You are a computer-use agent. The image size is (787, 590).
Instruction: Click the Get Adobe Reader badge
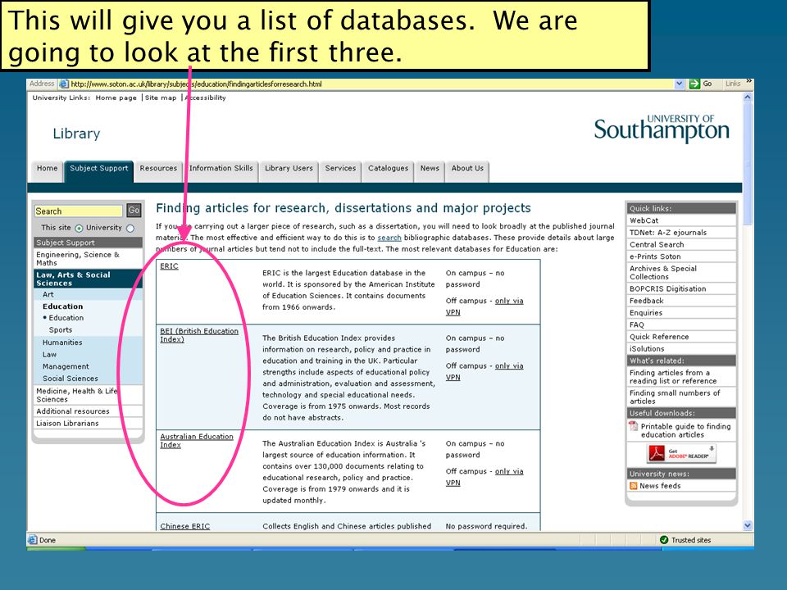pos(681,453)
